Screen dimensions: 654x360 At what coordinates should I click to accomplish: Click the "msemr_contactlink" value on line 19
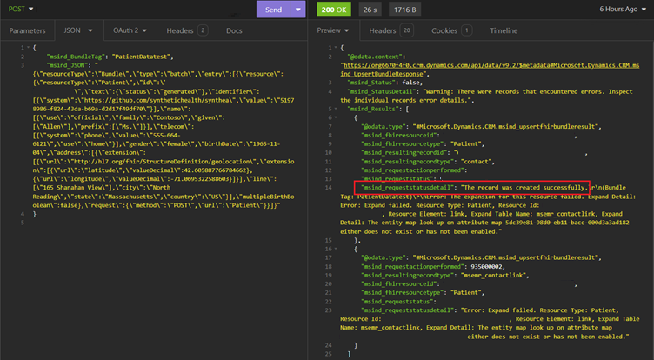494,276
